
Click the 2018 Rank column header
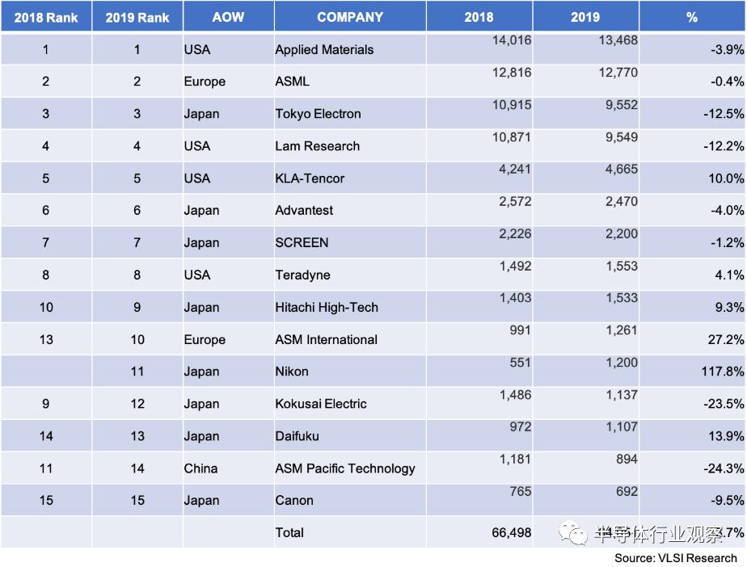click(x=46, y=17)
